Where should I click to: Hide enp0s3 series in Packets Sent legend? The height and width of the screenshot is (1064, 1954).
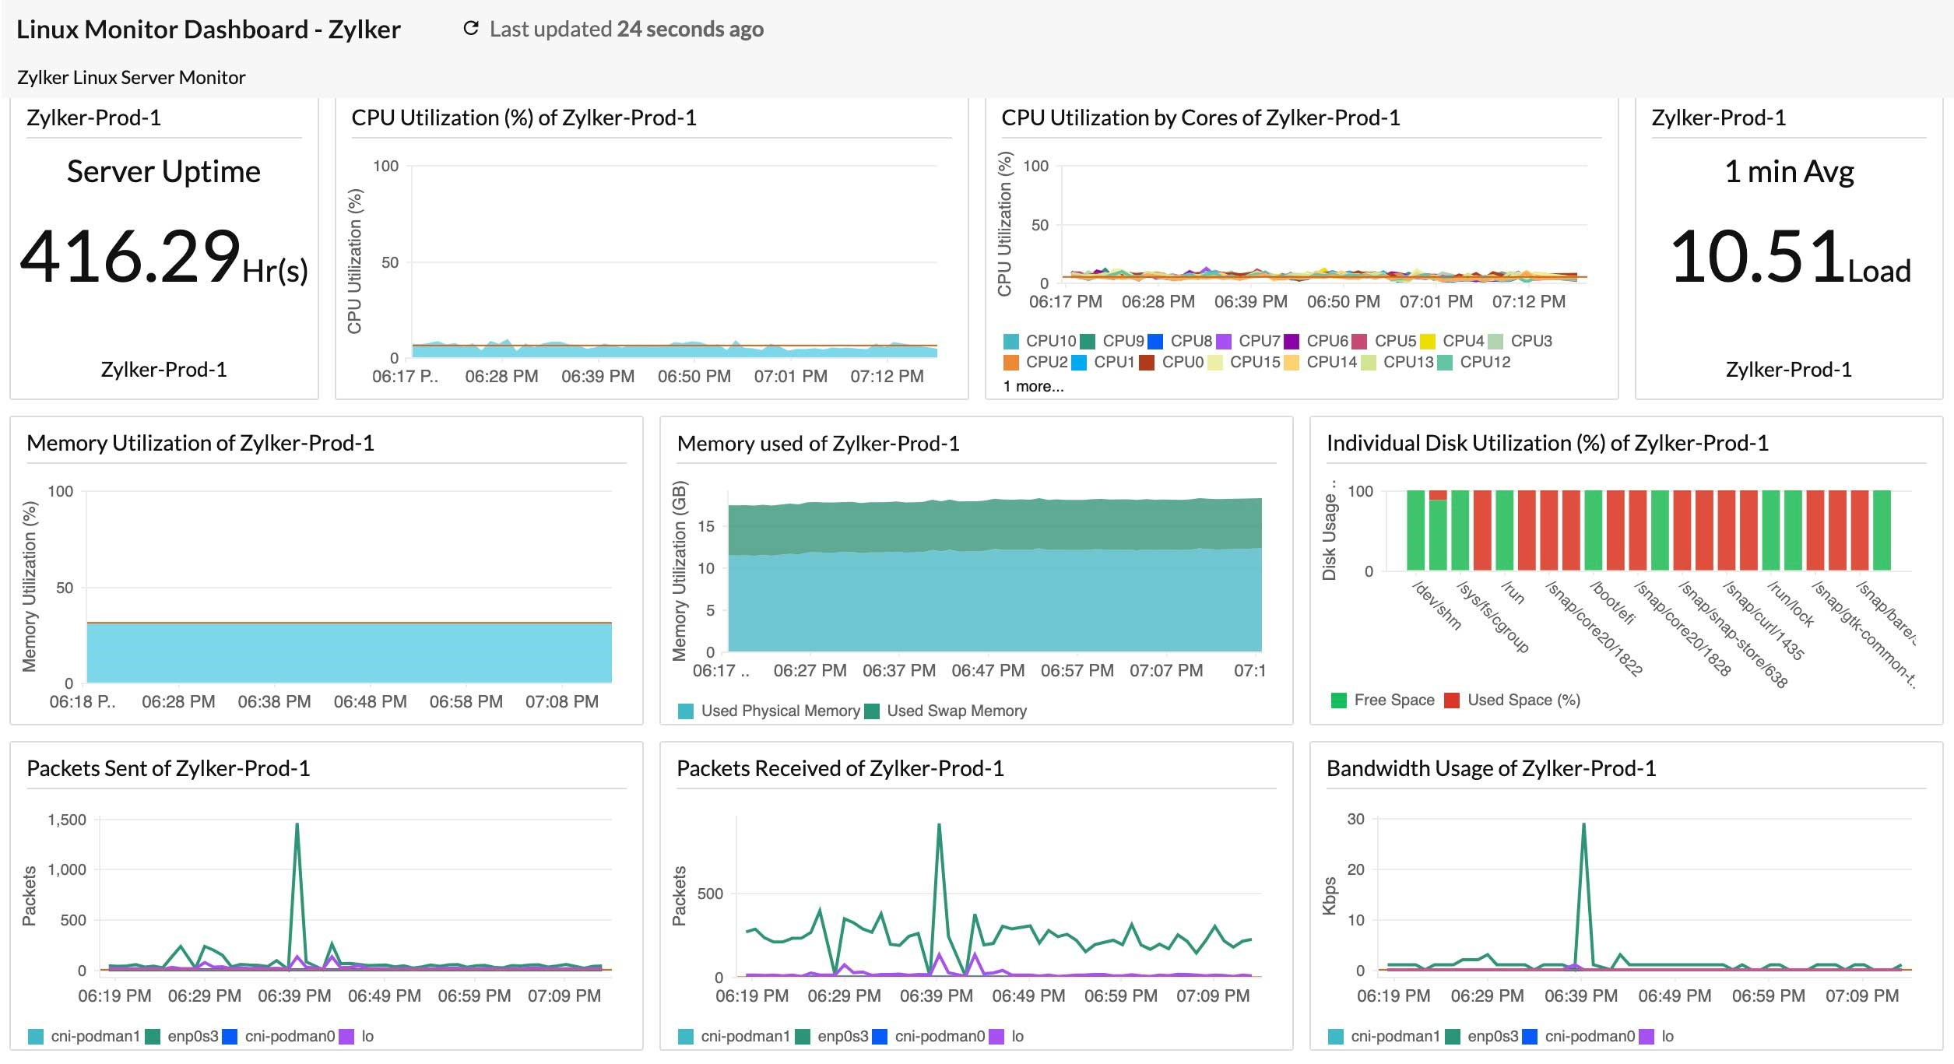tap(181, 1036)
